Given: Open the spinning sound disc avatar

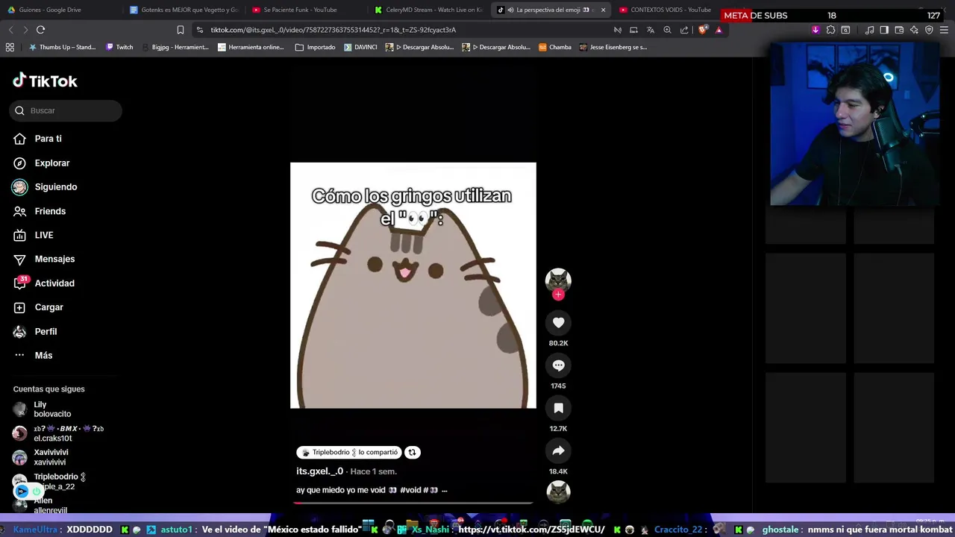Looking at the screenshot, I should (558, 492).
